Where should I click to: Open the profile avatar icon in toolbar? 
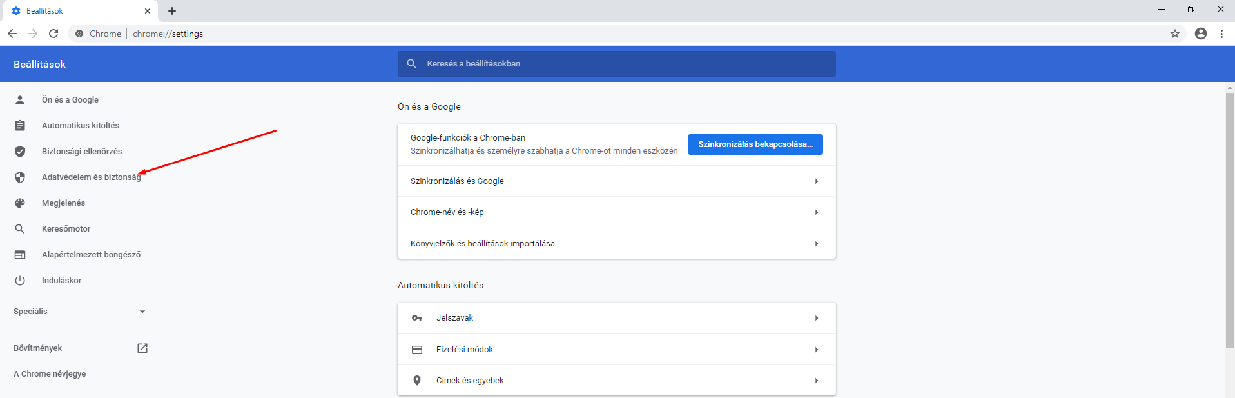[1200, 34]
